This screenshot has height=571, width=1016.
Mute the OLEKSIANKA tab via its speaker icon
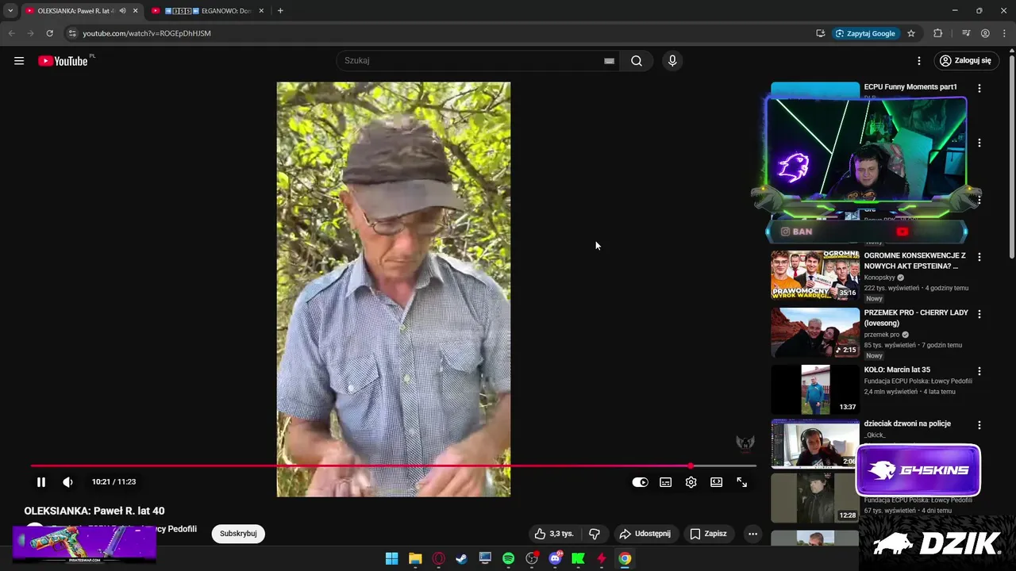pyautogui.click(x=122, y=11)
